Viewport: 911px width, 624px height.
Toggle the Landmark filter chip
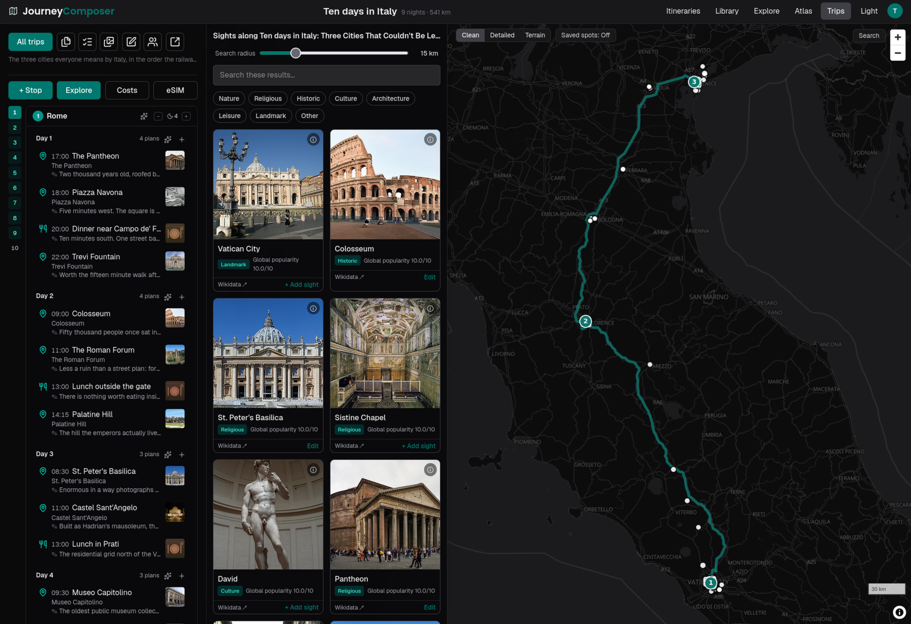coord(270,116)
